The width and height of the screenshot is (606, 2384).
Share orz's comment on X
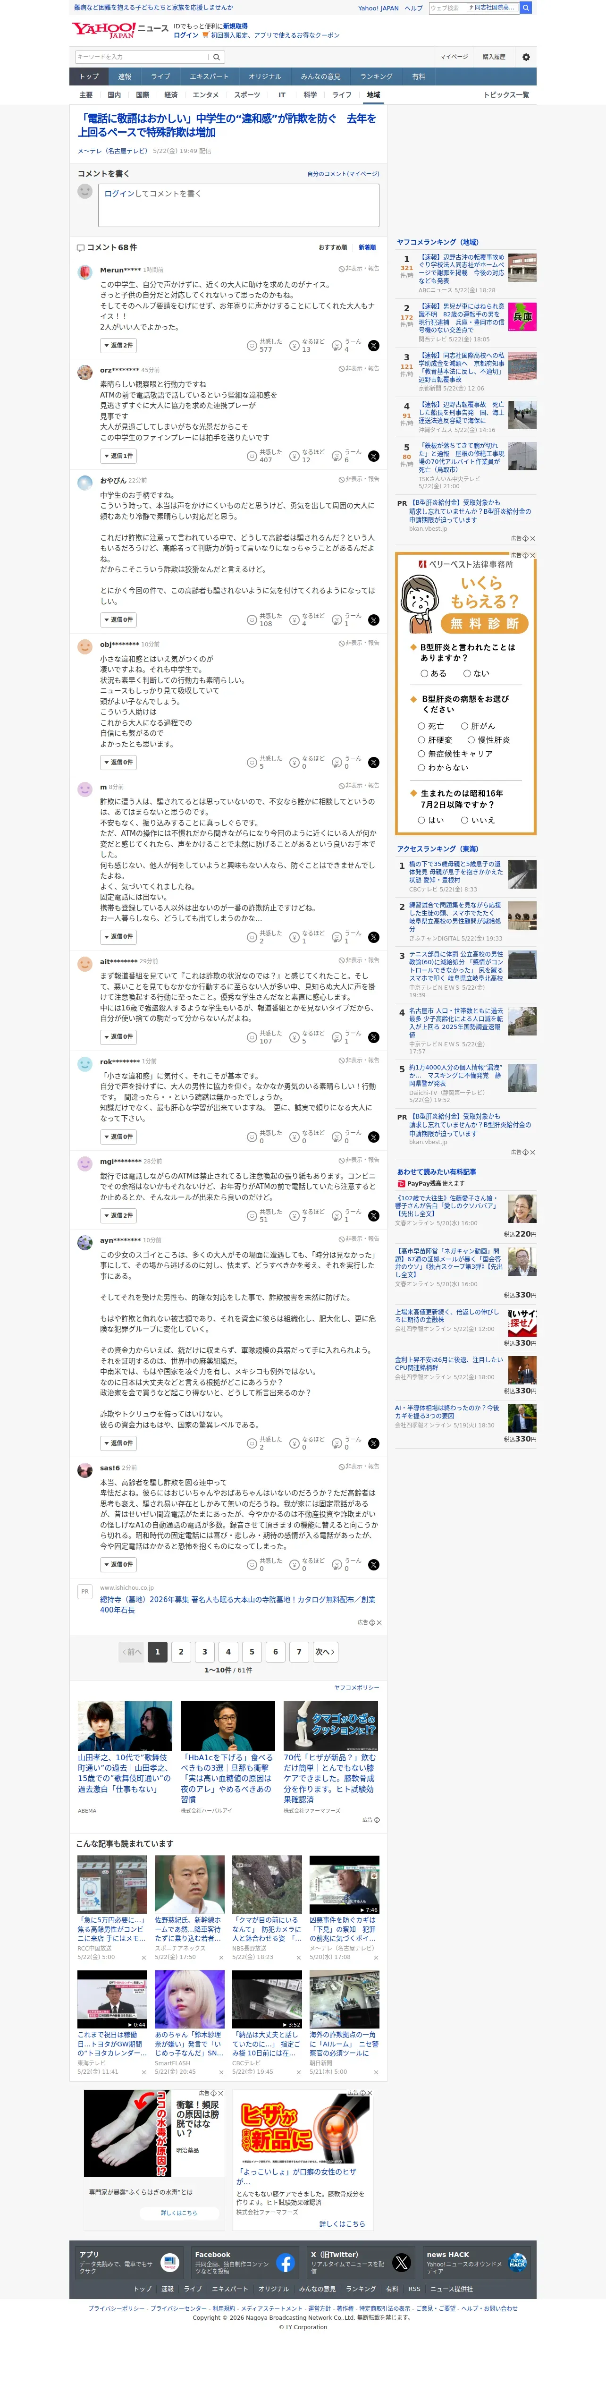pyautogui.click(x=374, y=456)
